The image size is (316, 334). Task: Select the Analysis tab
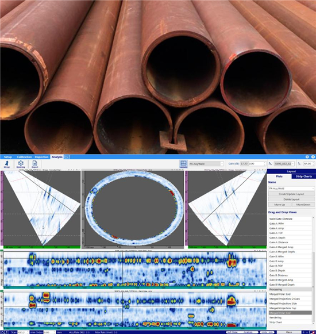point(57,157)
